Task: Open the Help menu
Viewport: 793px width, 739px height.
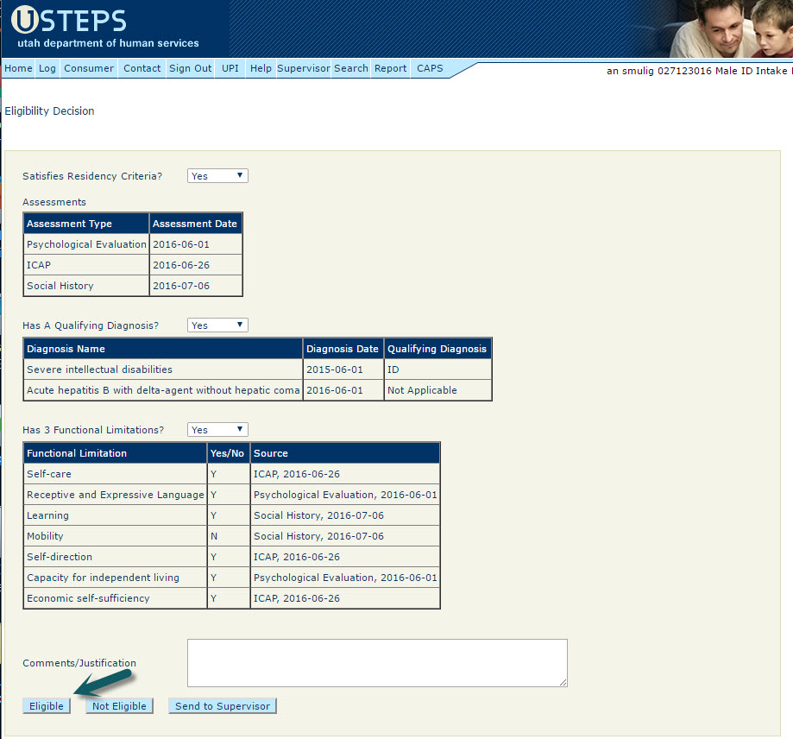Action: click(261, 69)
